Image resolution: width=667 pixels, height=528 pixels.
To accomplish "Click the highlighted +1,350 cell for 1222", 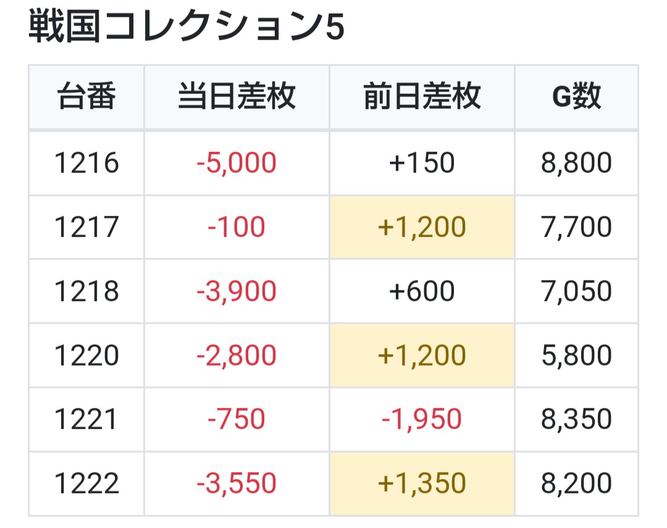I will point(422,484).
